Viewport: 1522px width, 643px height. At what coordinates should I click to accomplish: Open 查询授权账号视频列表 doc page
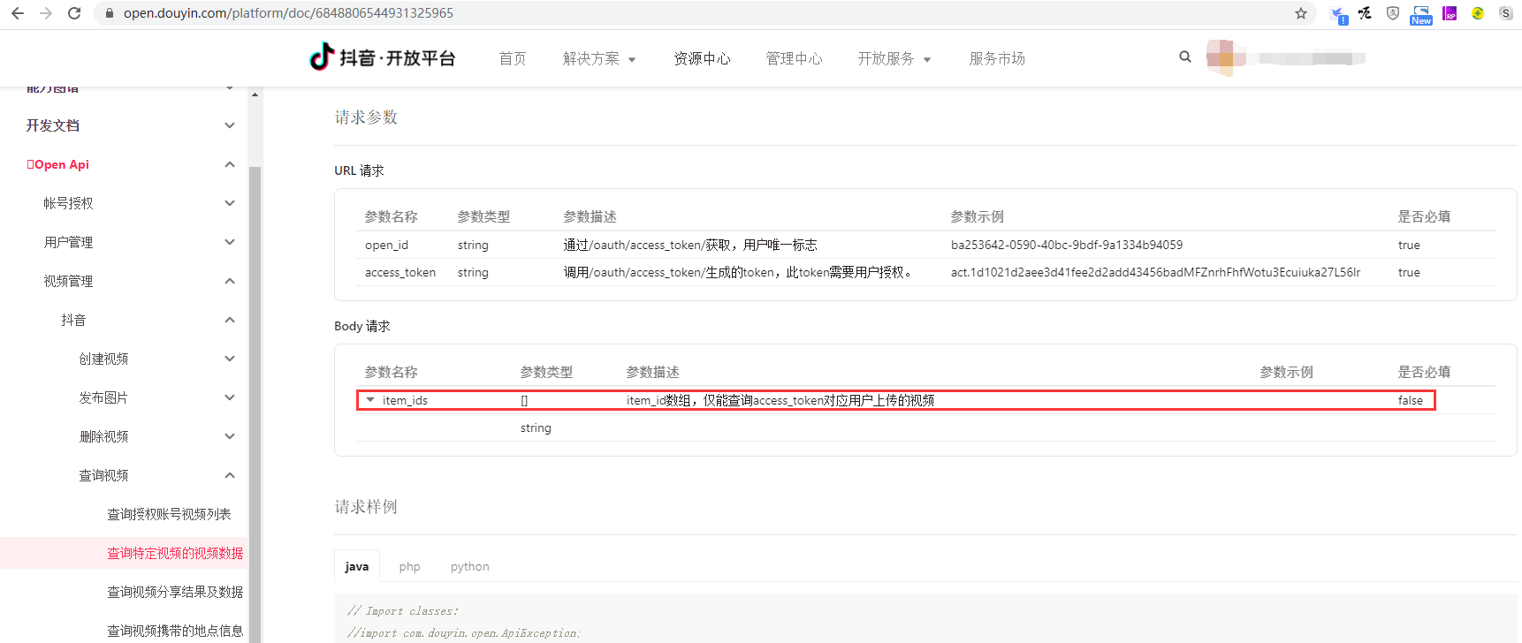click(169, 514)
